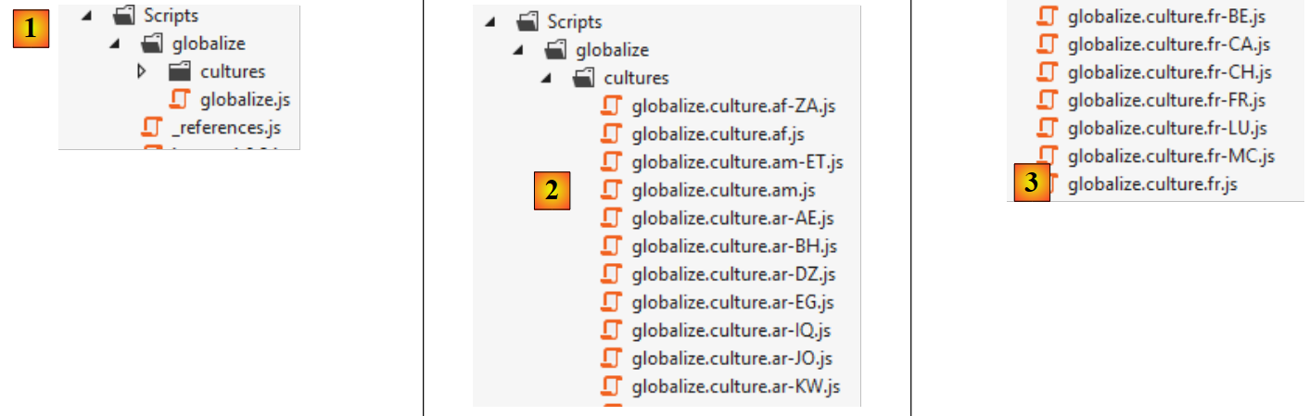1309x416 pixels.
Task: Click the orange number 2 marker
Action: coord(551,192)
